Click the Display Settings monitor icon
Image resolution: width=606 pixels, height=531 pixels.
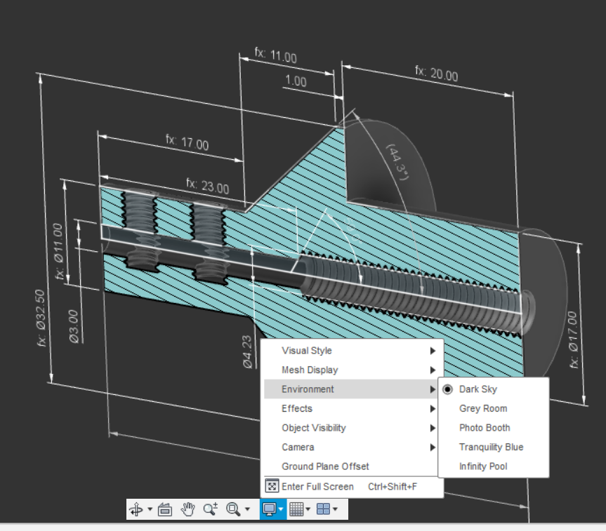[269, 509]
